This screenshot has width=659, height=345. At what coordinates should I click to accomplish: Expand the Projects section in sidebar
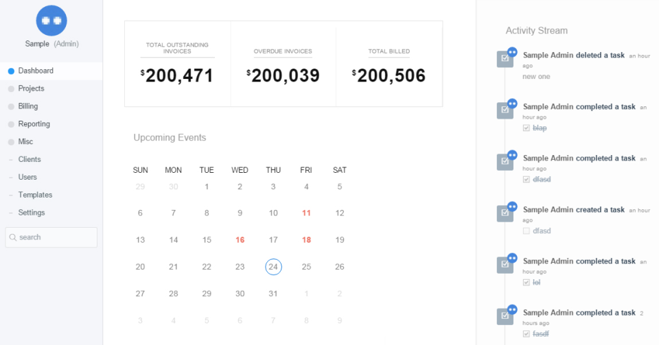[x=31, y=88]
